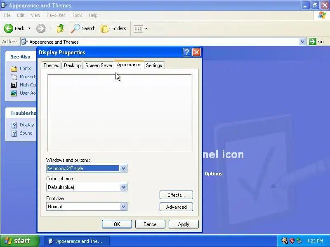Restore down the Appearance and Themes window
Viewport: 330px width, 247px height.
point(315,5)
